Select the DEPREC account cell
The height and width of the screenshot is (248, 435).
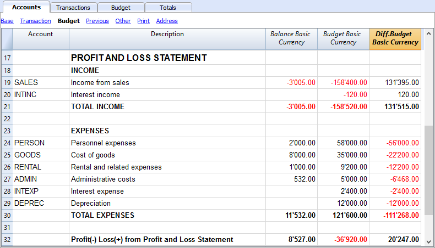pos(41,203)
